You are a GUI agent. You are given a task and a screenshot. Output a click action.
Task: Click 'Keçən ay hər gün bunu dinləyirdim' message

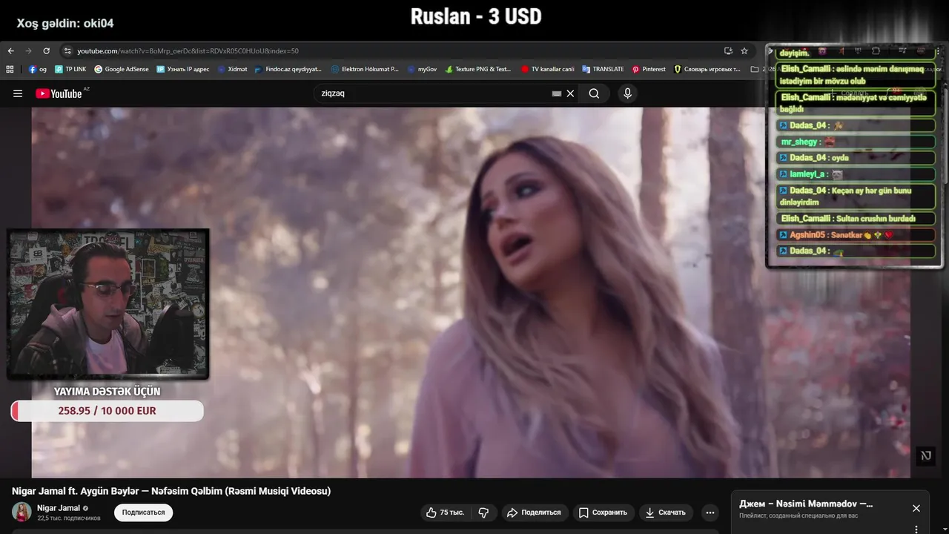tap(856, 196)
